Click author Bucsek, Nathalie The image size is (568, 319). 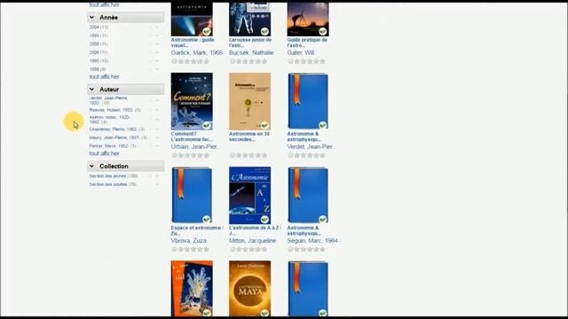coord(251,53)
